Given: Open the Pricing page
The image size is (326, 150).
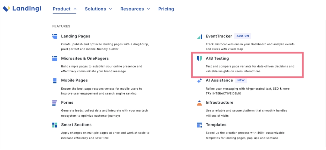Looking at the screenshot, I should click(166, 9).
